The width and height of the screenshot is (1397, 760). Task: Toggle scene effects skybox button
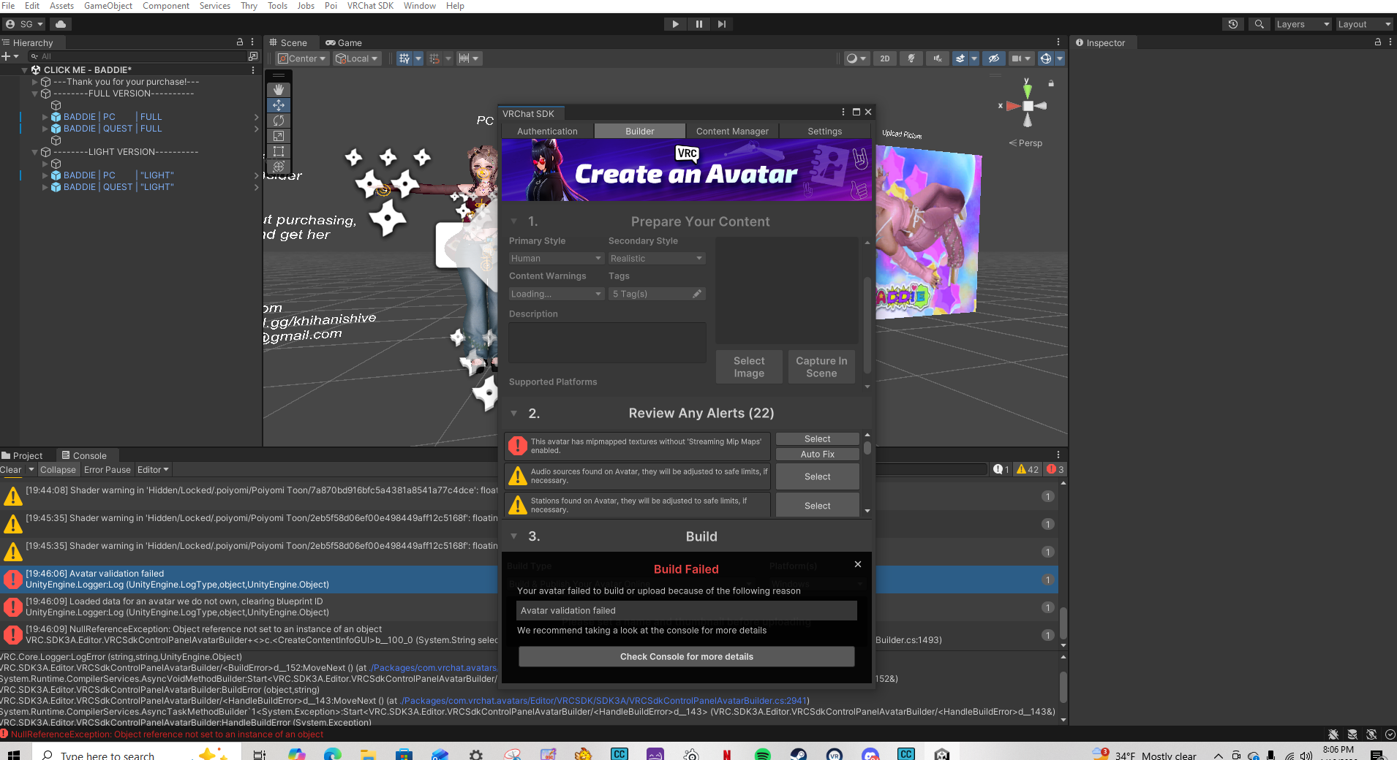click(960, 58)
